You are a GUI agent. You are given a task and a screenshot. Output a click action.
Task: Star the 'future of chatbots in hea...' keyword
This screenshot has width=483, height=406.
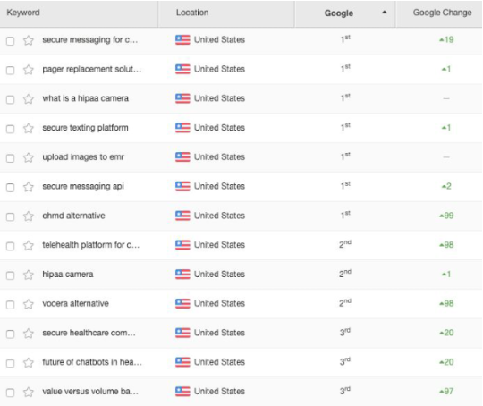tap(29, 362)
